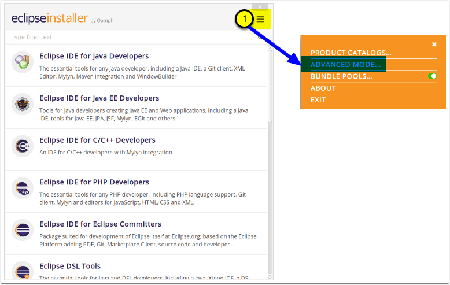Close the installer window at top
This screenshot has width=450, height=285.
pos(260,7)
